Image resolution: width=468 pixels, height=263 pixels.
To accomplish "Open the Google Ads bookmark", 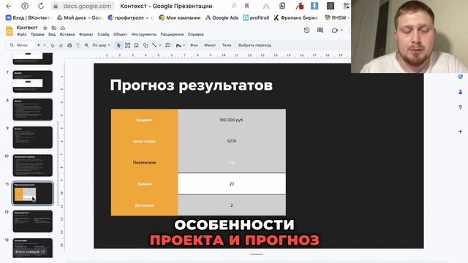I will [x=222, y=18].
